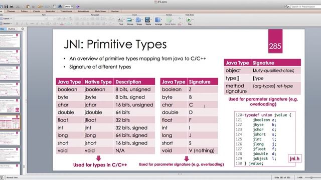Viewport: 321px width, 180px height.
Task: Click the 'Signature of different types' bullet
Action: click(x=100, y=66)
